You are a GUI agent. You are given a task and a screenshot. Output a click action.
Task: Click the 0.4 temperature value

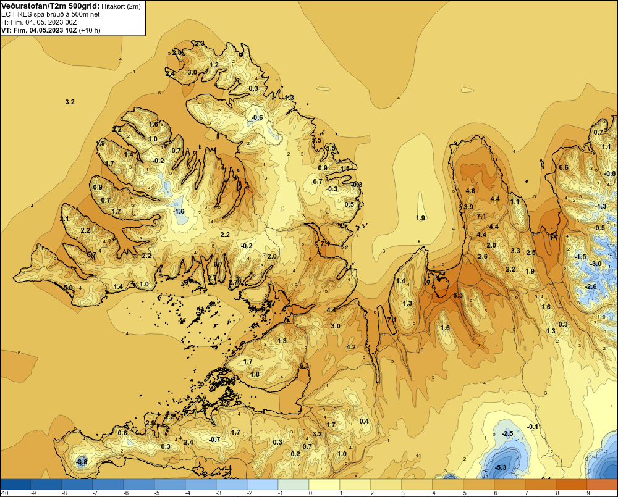coord(364,422)
